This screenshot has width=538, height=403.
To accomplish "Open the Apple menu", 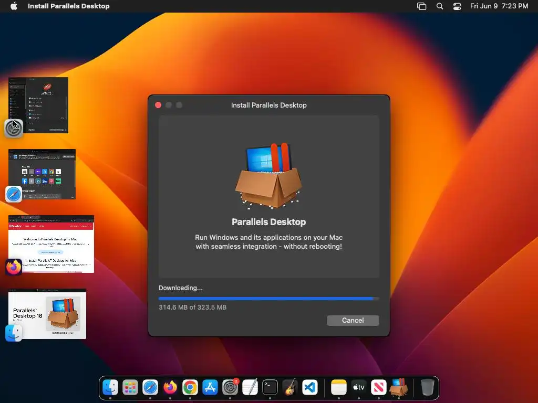I will tap(14, 6).
